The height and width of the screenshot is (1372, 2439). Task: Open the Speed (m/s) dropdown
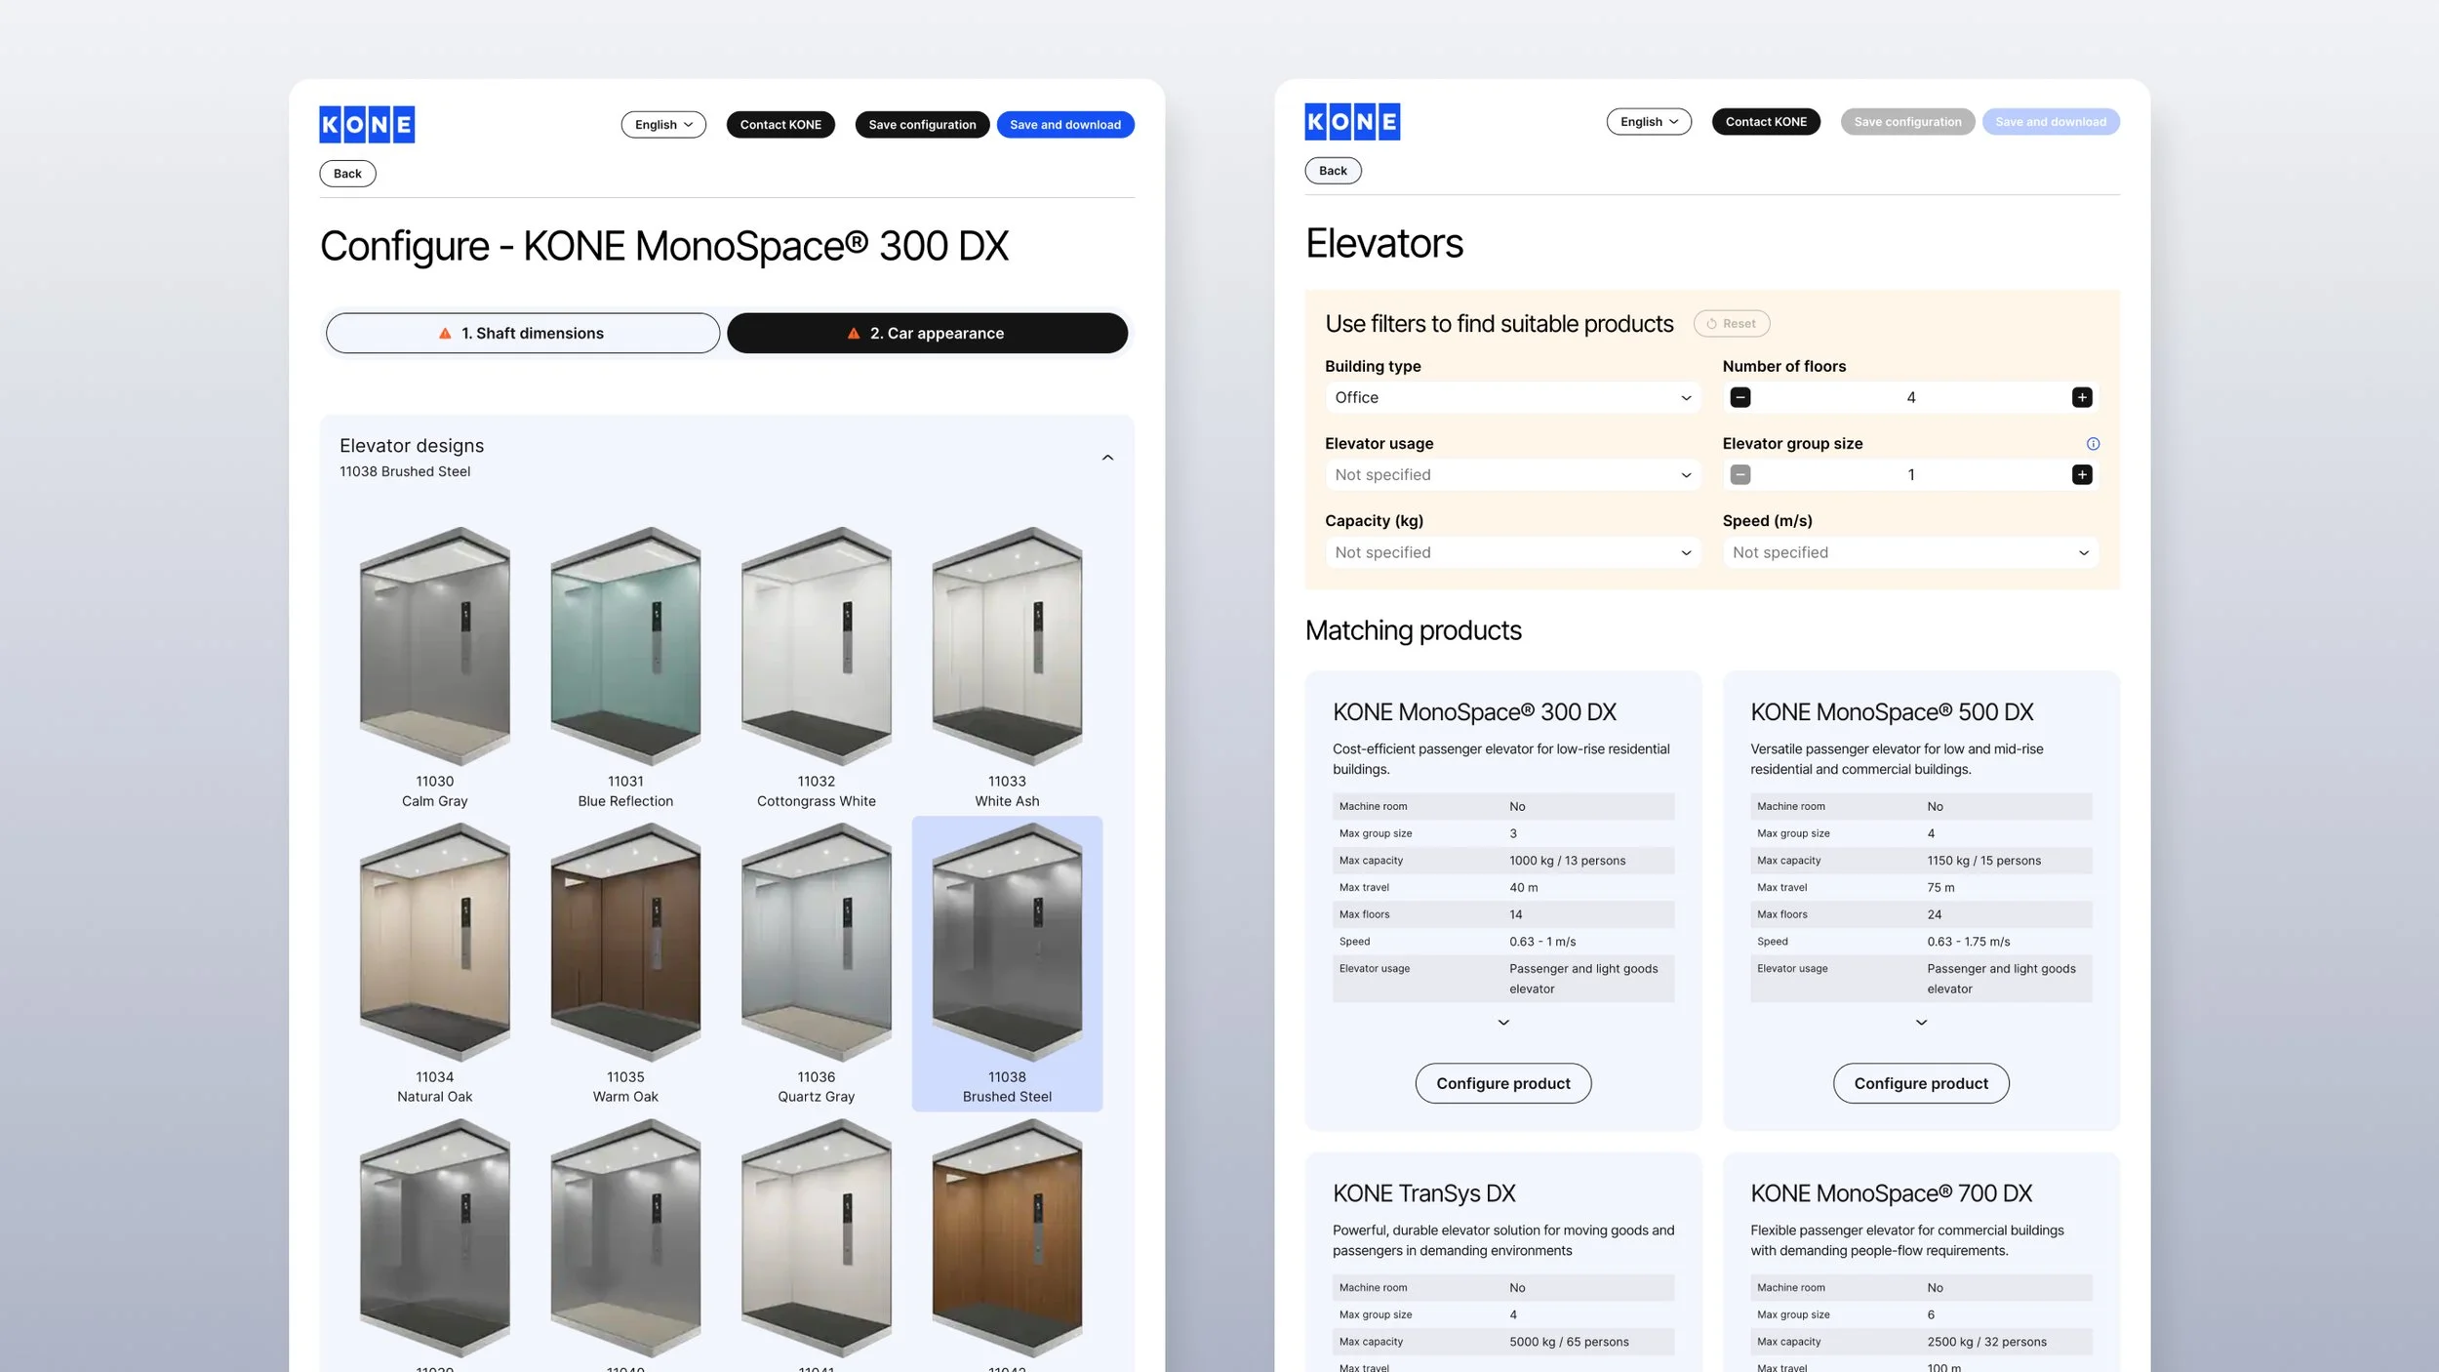point(1909,552)
